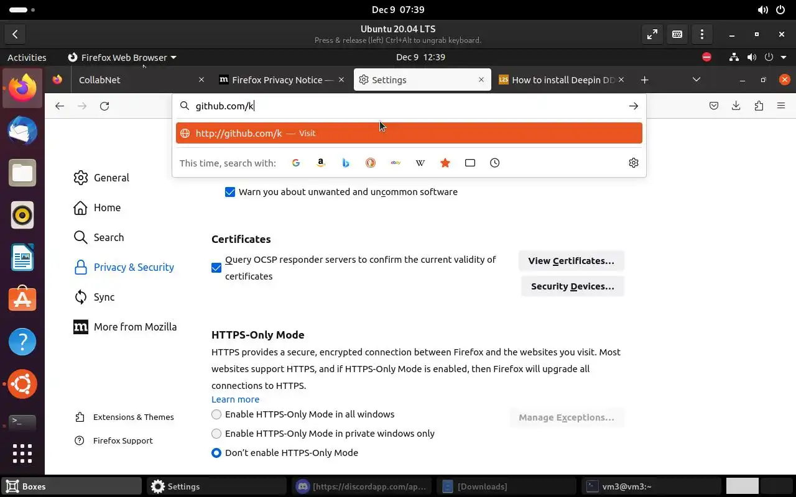Viewport: 796px width, 497px height.
Task: Click Activities in the guest top bar
Action: tap(27, 57)
